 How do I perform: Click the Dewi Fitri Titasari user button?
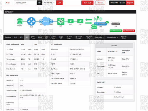click(x=118, y=3)
